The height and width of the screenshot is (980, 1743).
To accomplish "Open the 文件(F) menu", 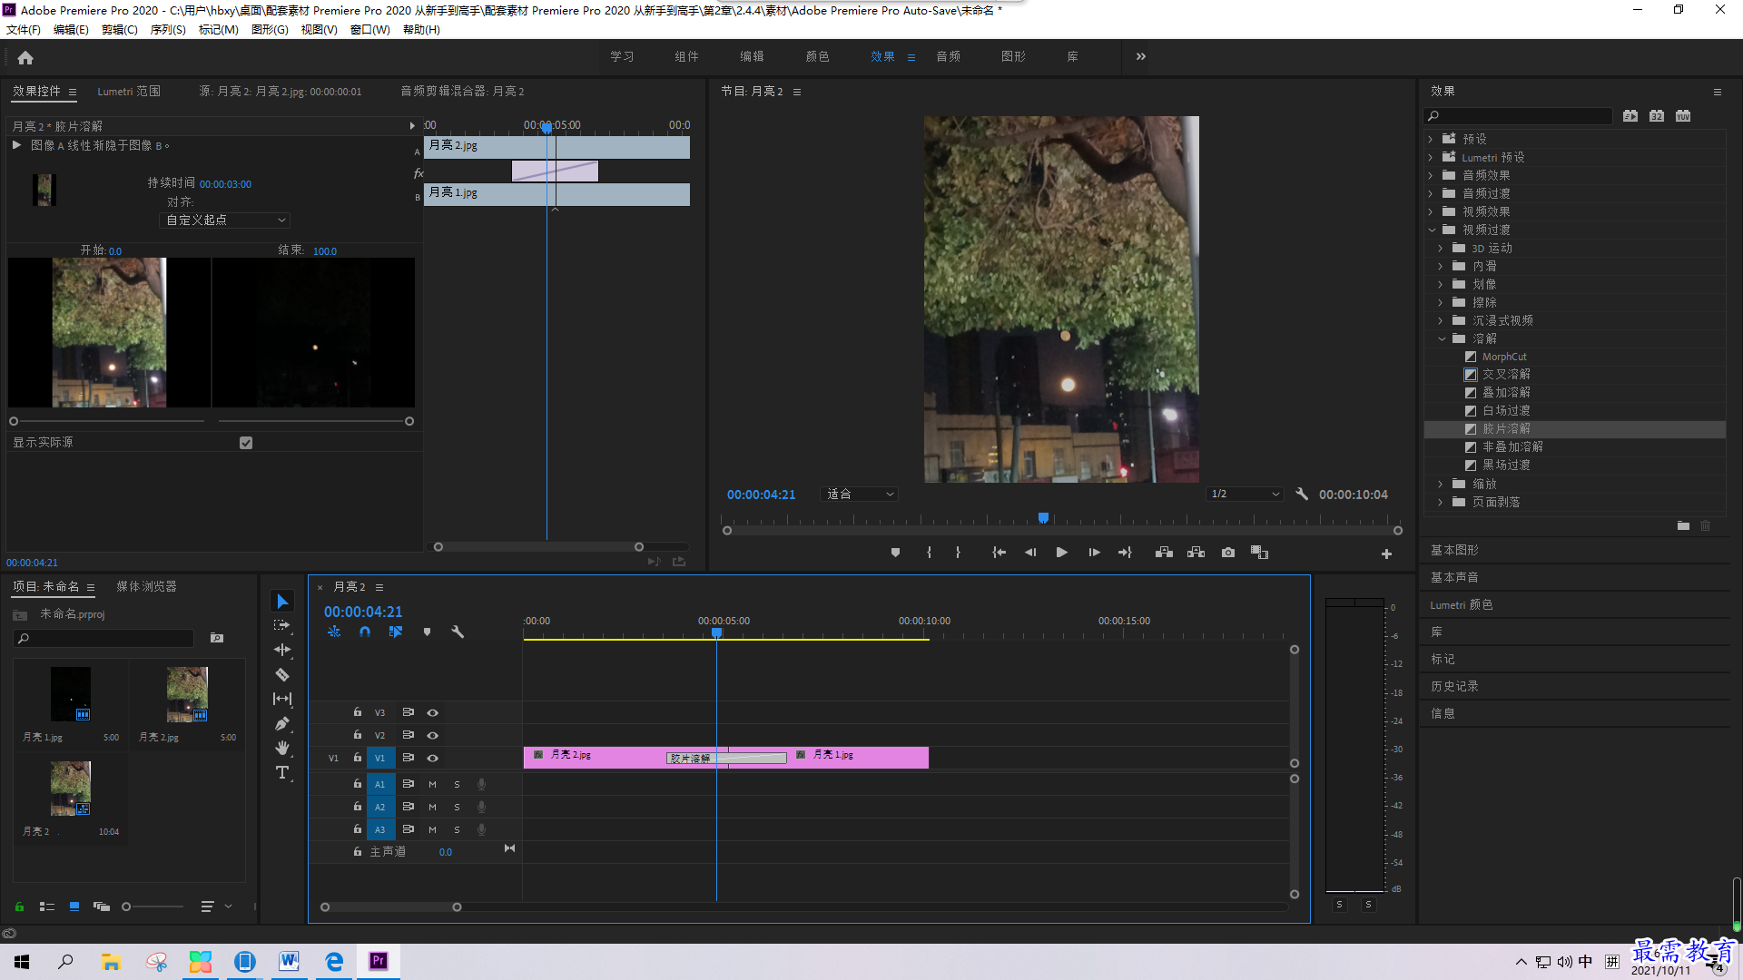I will pyautogui.click(x=24, y=30).
